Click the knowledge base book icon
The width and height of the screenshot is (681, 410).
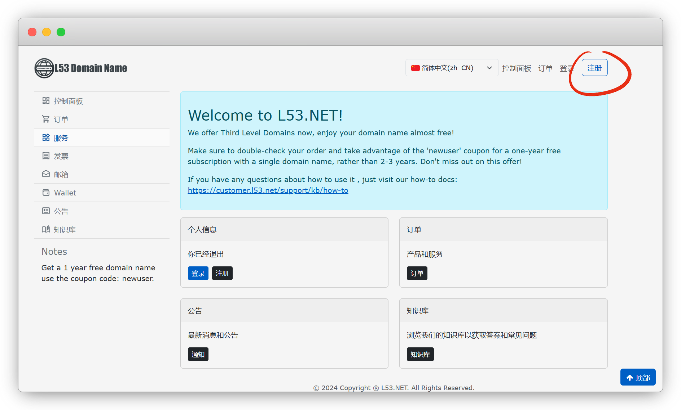click(x=46, y=229)
